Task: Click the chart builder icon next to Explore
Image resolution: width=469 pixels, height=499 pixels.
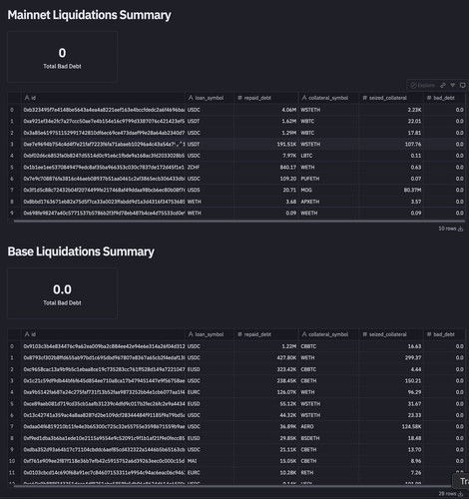Action: [x=443, y=86]
